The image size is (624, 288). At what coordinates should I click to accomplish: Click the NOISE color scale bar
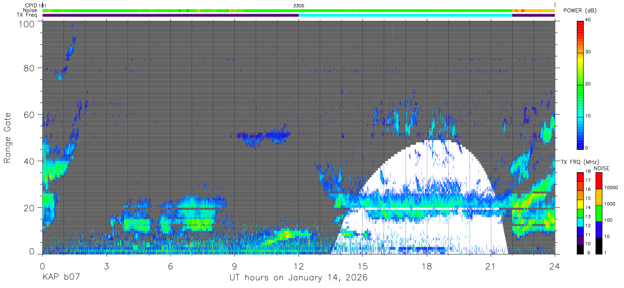tap(599, 213)
